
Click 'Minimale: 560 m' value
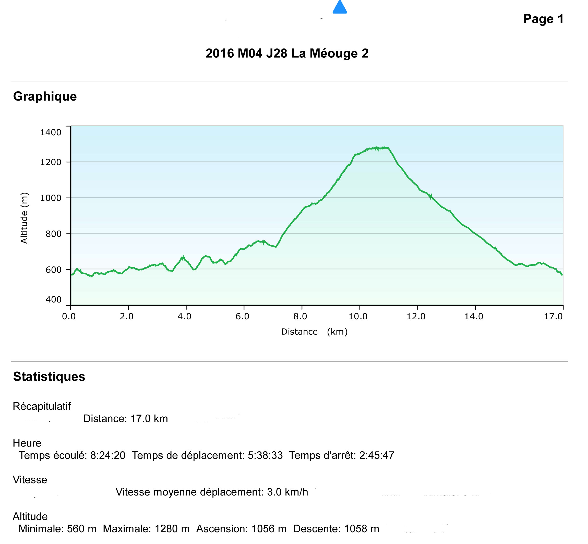[x=57, y=529]
